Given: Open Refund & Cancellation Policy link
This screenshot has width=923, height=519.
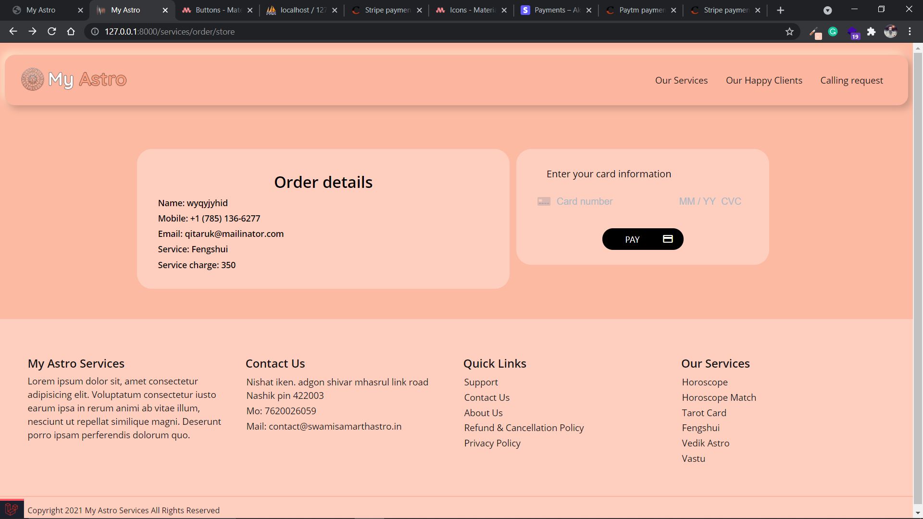Looking at the screenshot, I should pyautogui.click(x=524, y=428).
